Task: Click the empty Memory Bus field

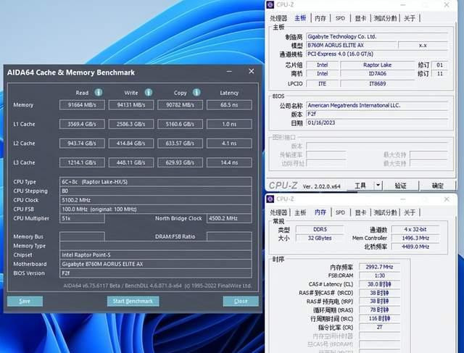Action: 82,236
